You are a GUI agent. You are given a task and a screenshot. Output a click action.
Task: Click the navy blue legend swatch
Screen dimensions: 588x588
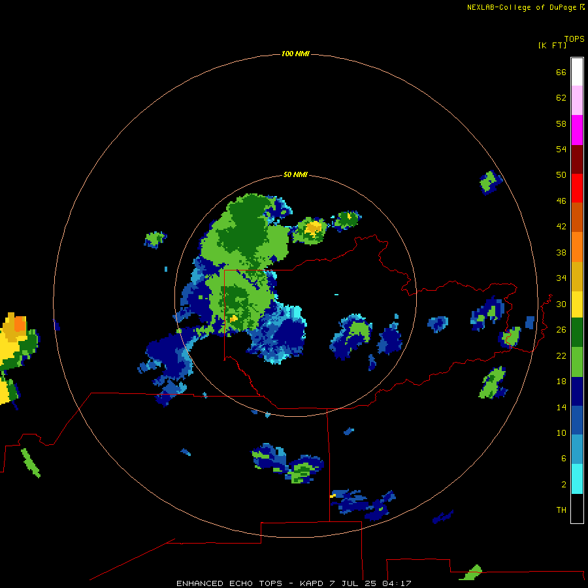(577, 391)
